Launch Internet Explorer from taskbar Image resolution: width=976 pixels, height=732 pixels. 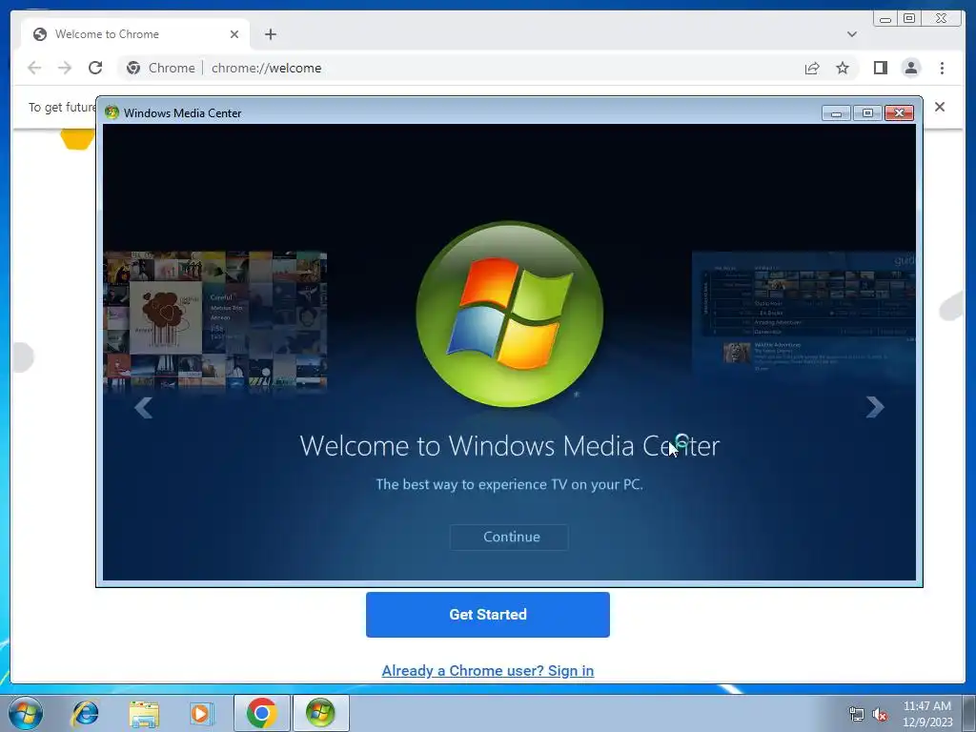tap(85, 713)
